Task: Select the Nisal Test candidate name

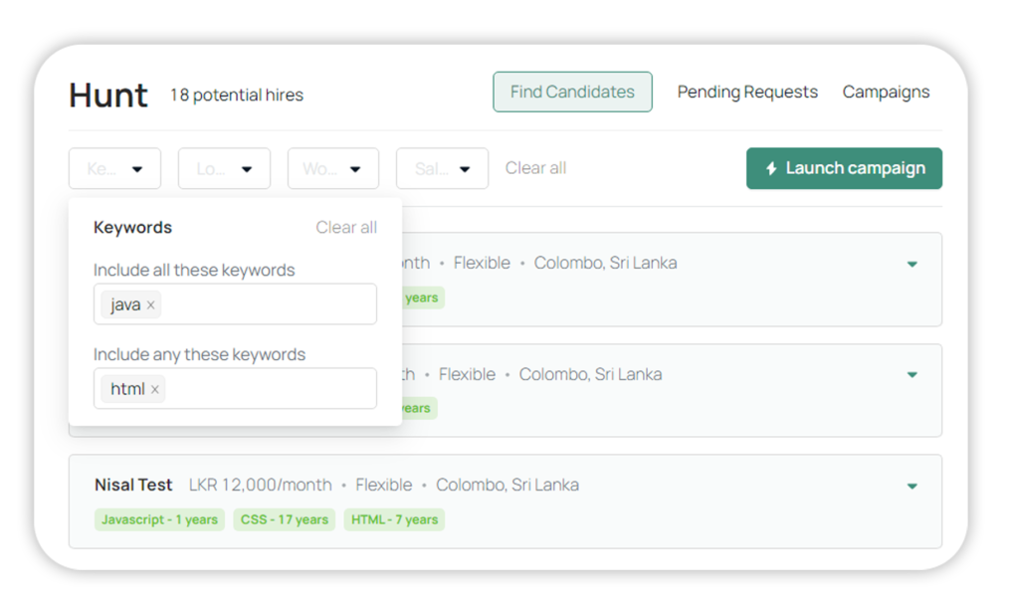Action: pos(133,485)
